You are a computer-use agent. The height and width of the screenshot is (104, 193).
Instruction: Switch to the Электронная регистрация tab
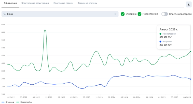tap(35, 3)
